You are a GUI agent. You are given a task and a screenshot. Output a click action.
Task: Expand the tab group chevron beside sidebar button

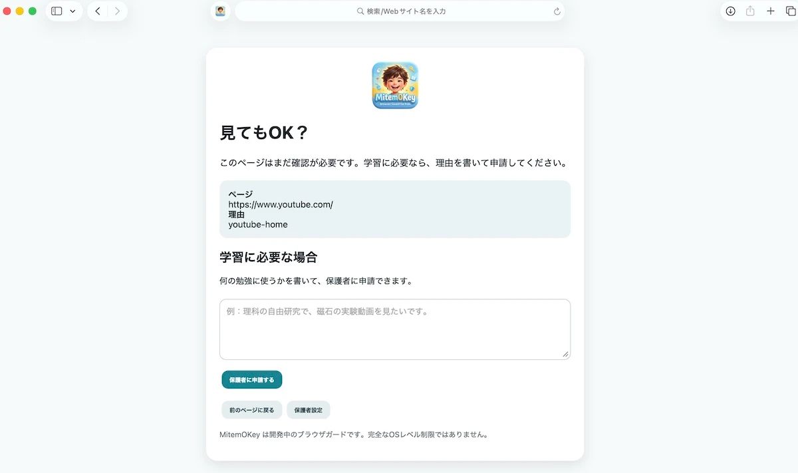(72, 11)
